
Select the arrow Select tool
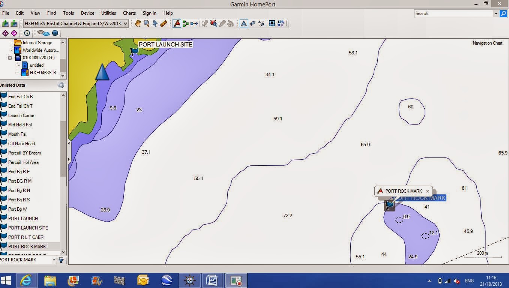155,24
